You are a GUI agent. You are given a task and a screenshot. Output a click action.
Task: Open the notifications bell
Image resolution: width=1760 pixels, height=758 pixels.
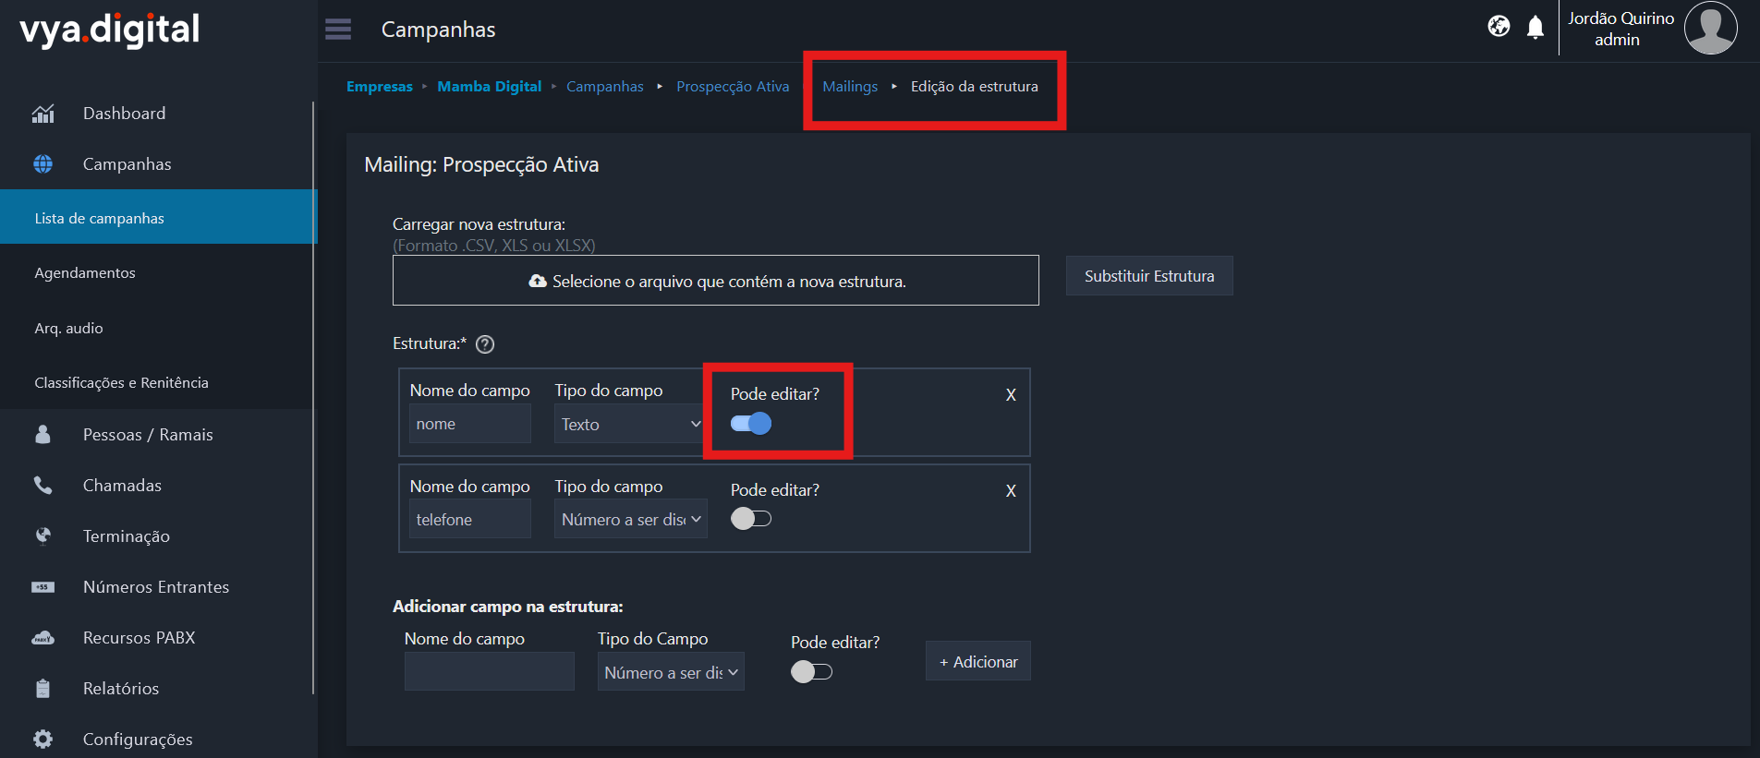pos(1535,28)
